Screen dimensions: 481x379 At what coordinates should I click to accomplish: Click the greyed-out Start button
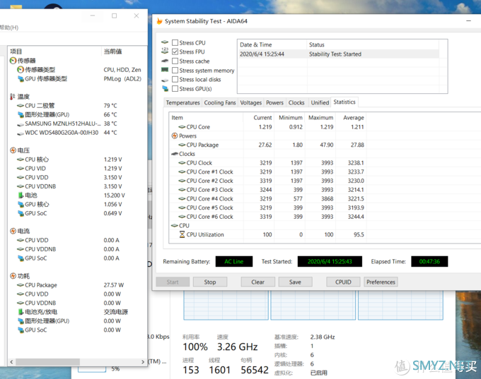click(173, 282)
